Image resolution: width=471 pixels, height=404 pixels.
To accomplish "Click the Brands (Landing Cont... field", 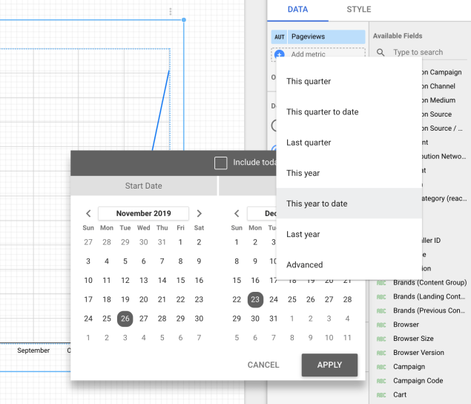I will (429, 296).
